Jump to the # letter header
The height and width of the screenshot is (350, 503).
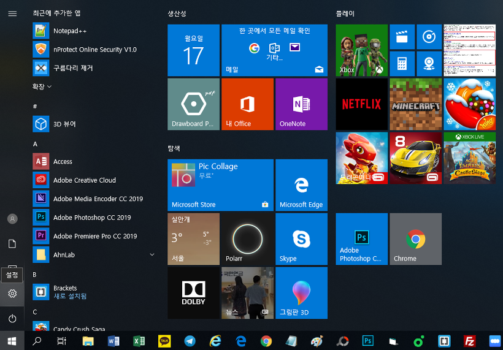tap(34, 106)
